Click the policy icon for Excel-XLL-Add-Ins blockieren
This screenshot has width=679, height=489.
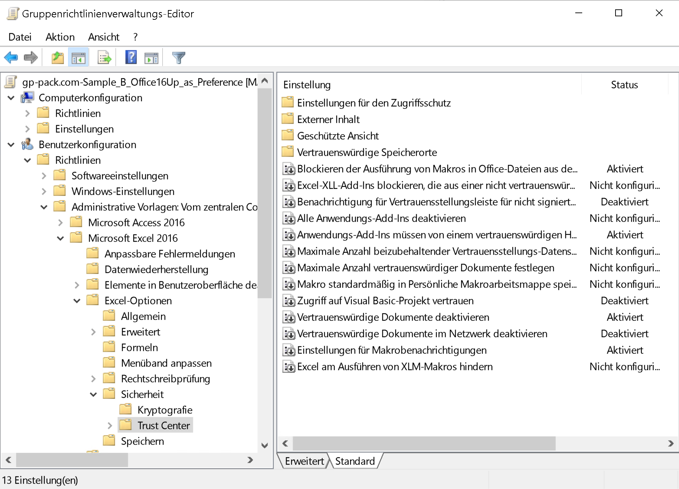pyautogui.click(x=289, y=186)
